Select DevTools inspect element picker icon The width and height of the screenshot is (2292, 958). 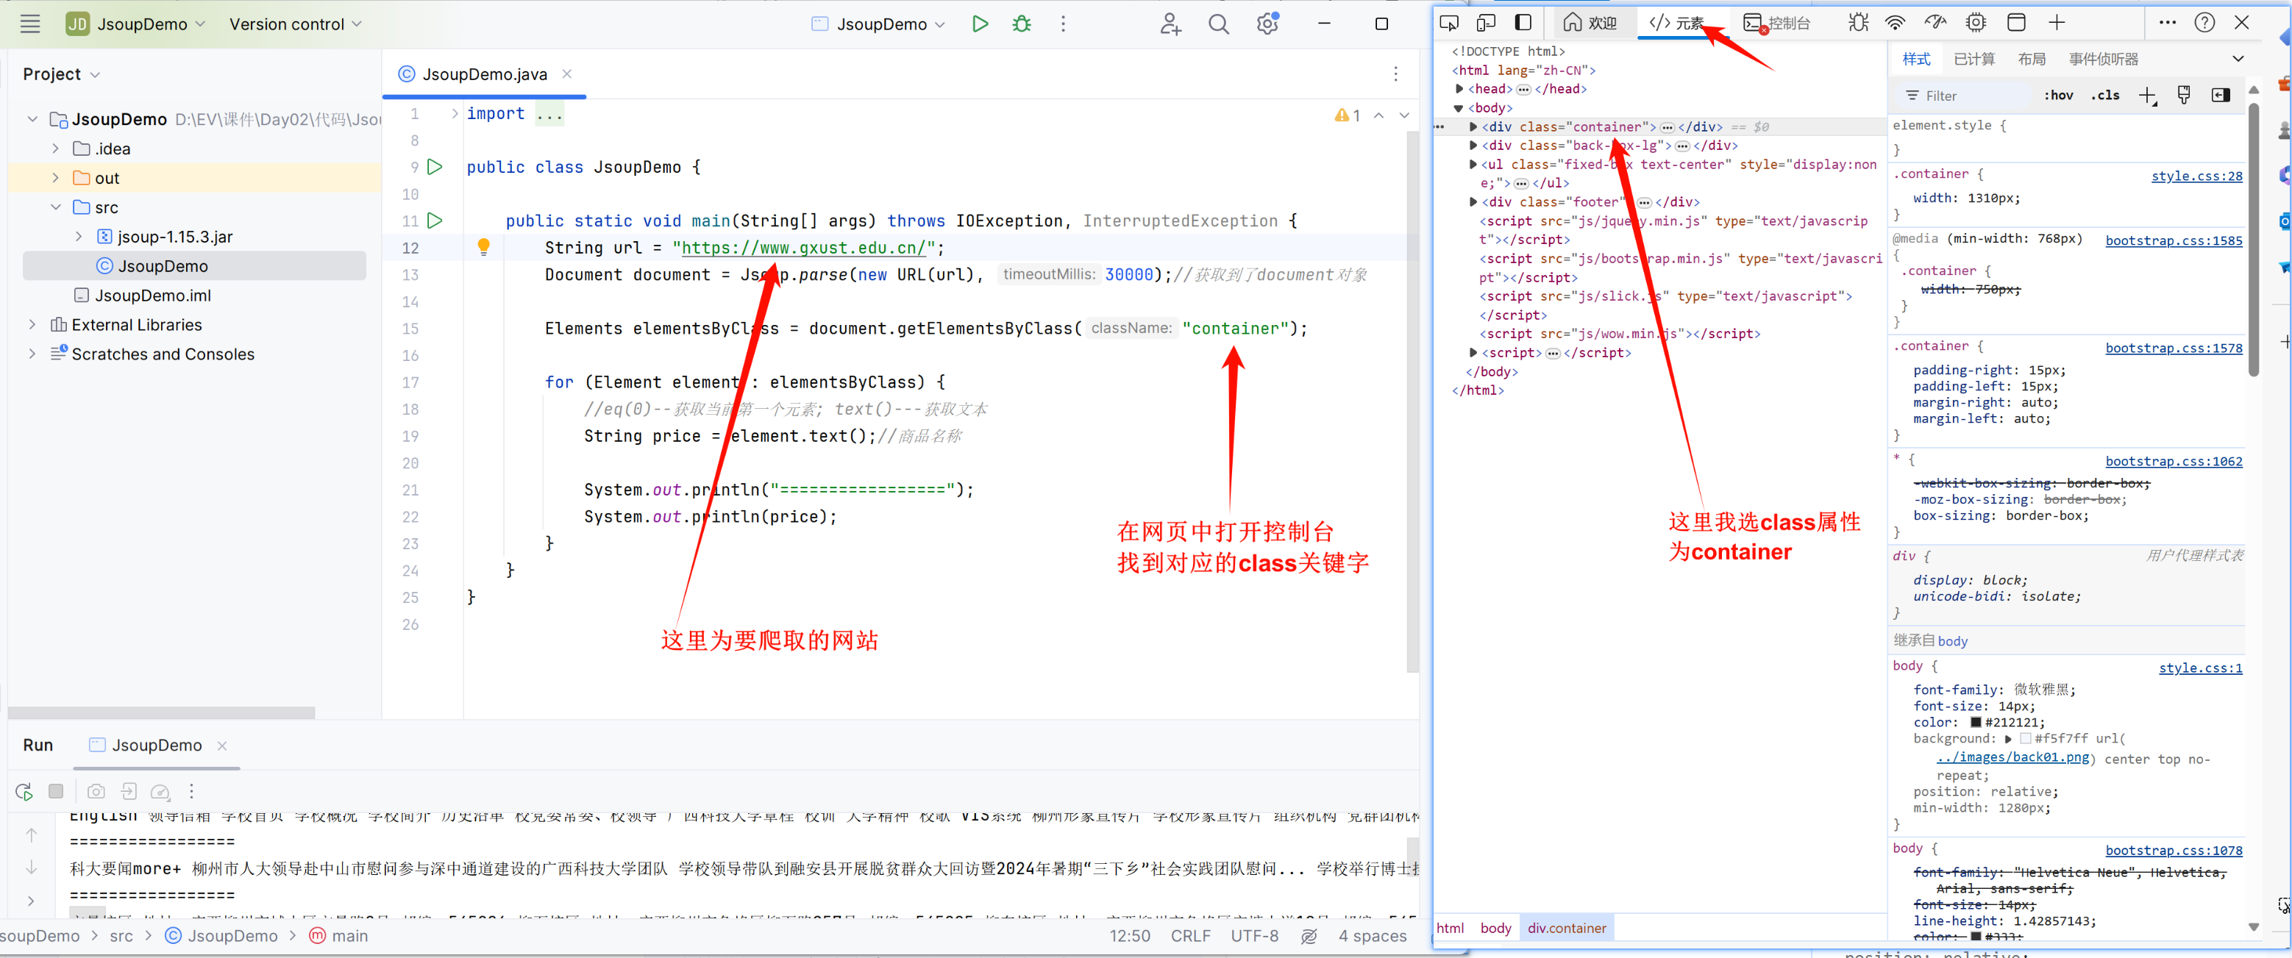coord(1448,22)
